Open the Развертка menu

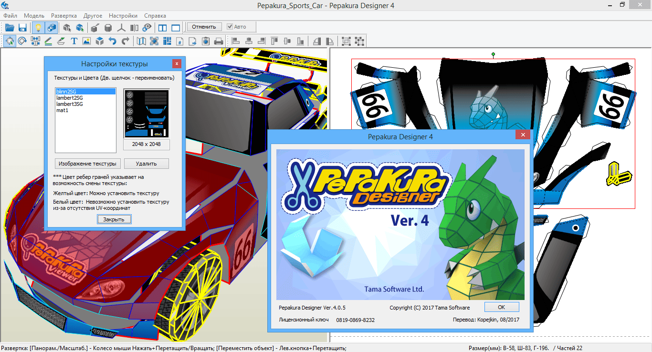click(x=63, y=15)
